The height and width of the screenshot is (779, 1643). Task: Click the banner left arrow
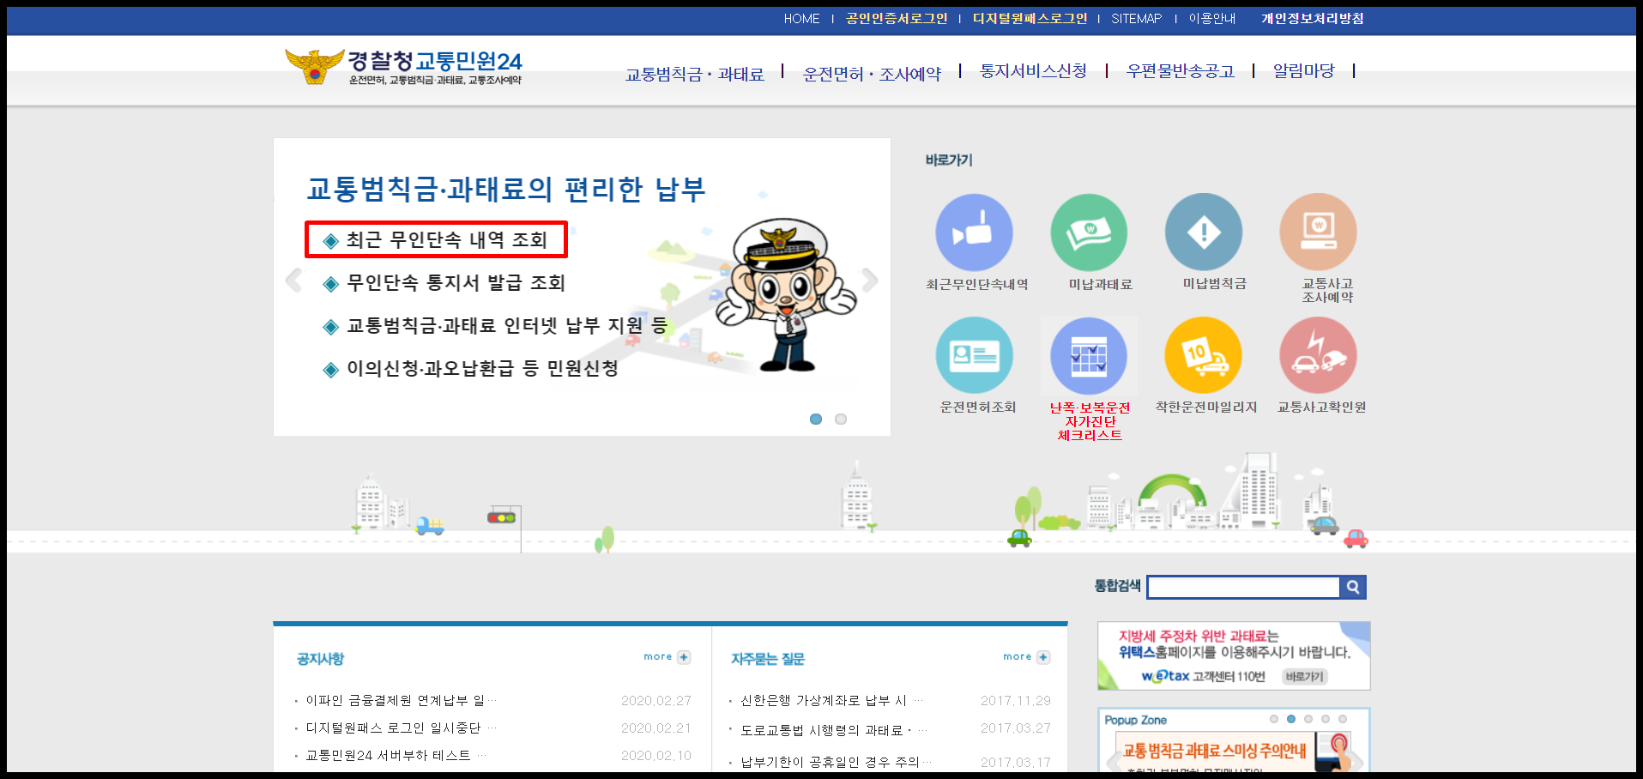click(x=293, y=281)
